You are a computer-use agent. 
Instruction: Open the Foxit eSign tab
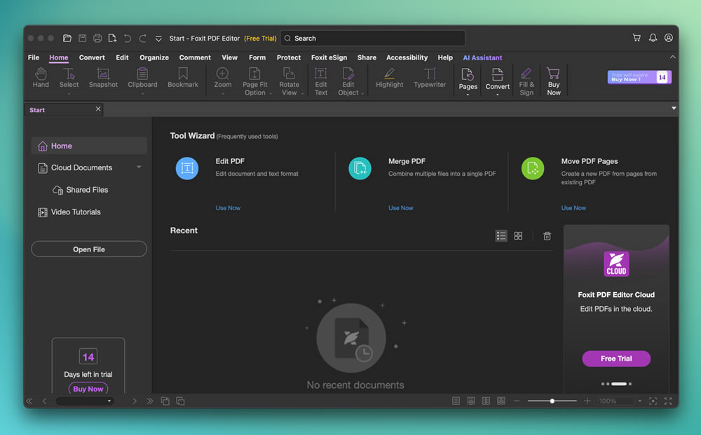[329, 57]
